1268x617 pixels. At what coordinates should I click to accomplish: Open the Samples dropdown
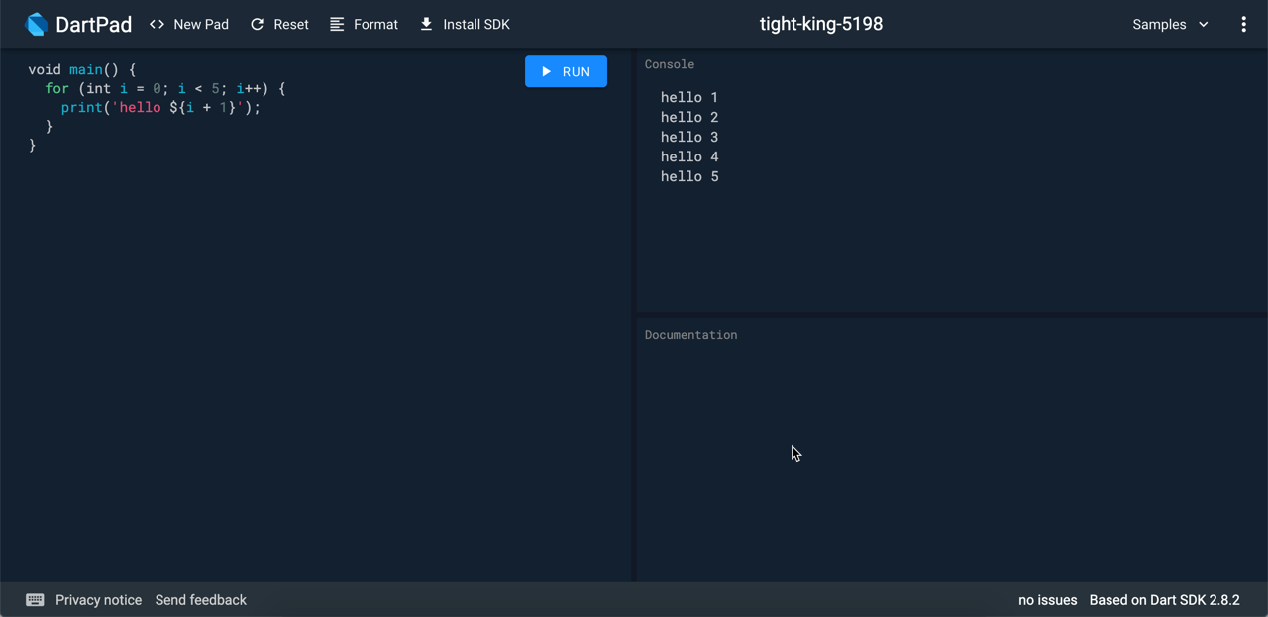click(x=1159, y=24)
